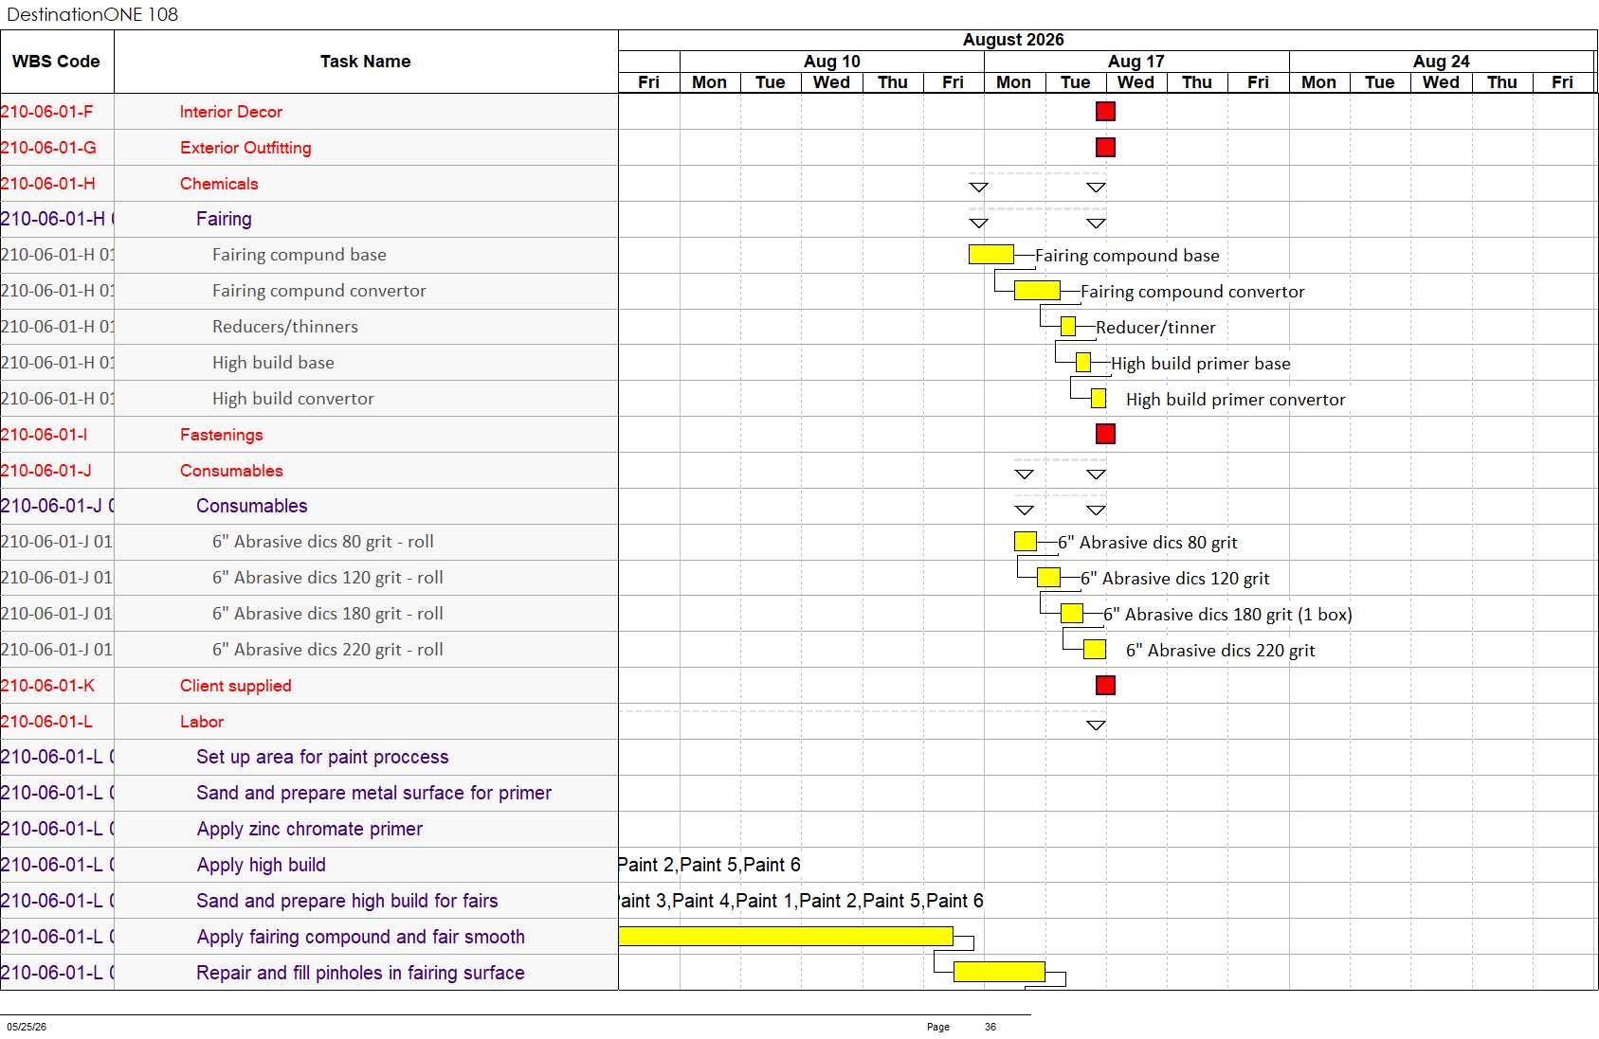Select Sand and prepare metal surface task

(x=373, y=793)
